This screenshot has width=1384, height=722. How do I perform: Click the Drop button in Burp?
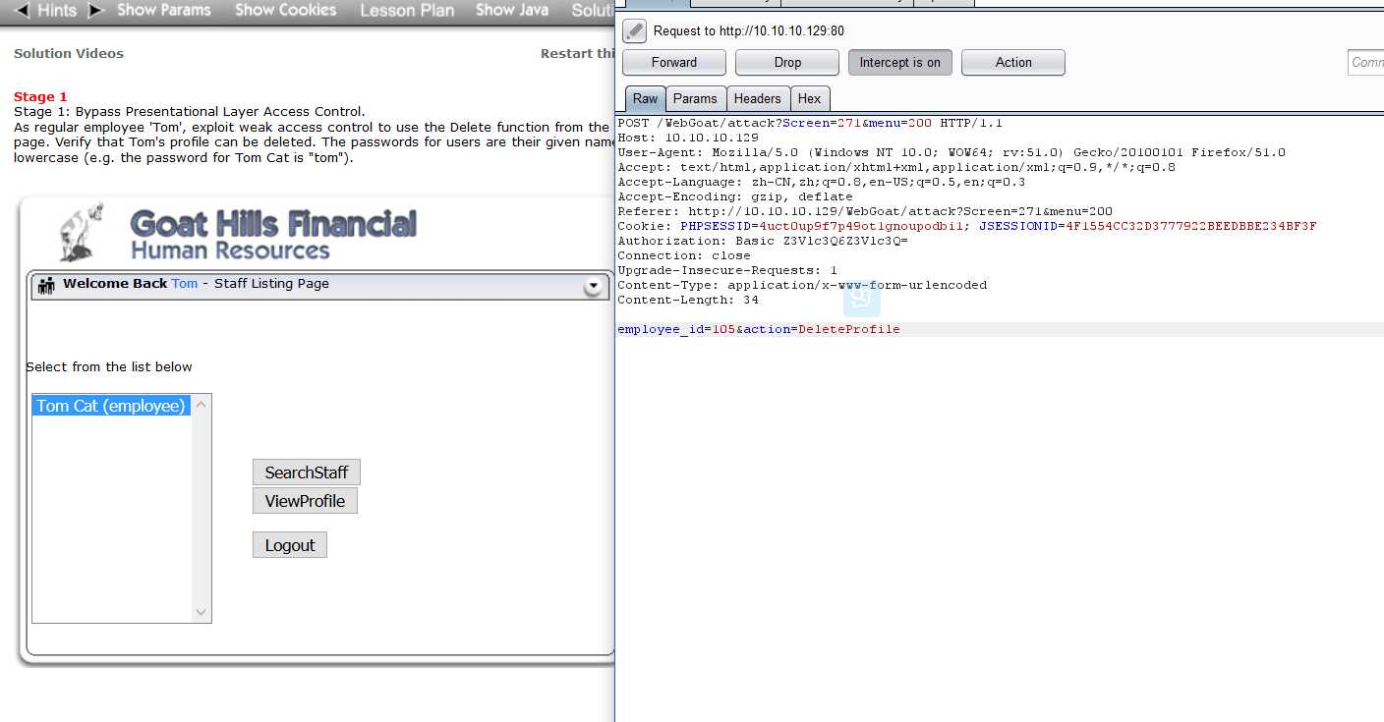[x=787, y=62]
